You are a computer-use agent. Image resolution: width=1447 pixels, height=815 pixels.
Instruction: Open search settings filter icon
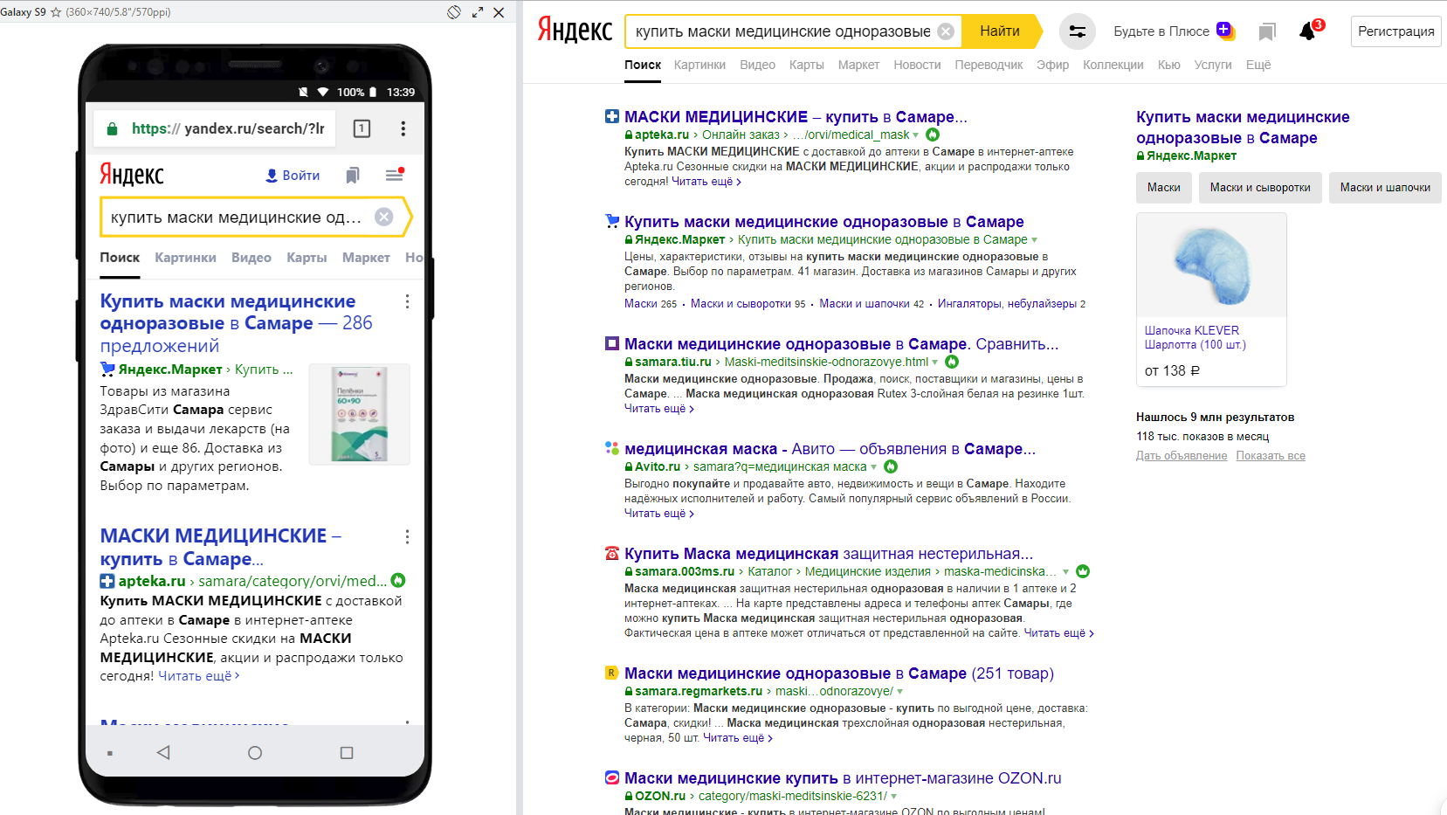(1078, 31)
